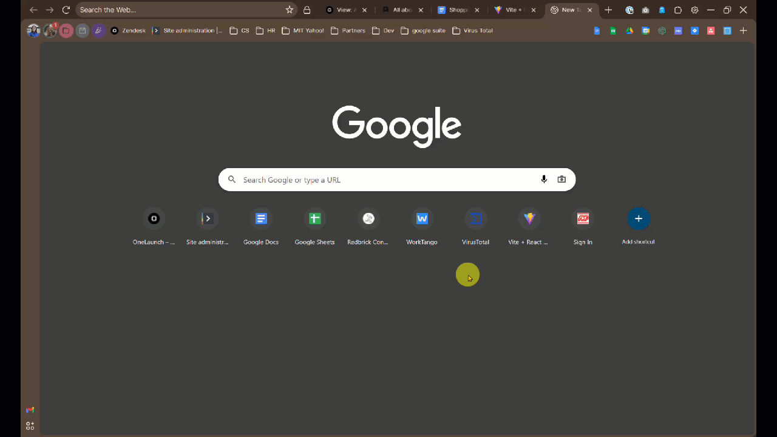Expand the google suite bookmarks folder
This screenshot has width=777, height=437.
(x=423, y=31)
